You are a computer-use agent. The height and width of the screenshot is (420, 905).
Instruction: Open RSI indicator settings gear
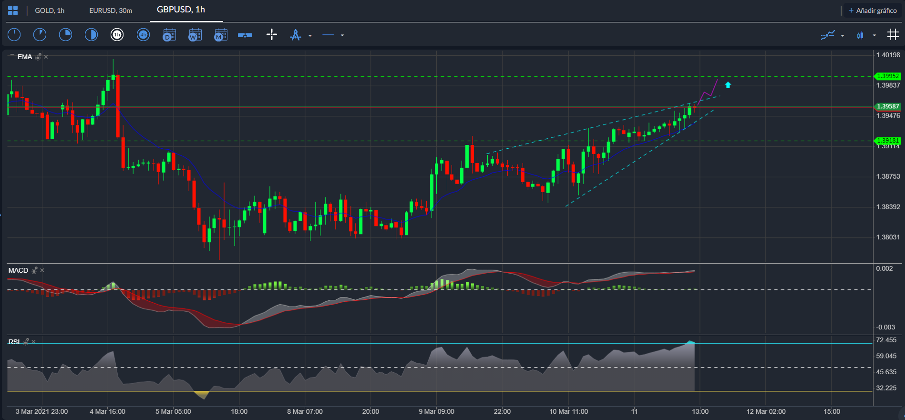(26, 342)
